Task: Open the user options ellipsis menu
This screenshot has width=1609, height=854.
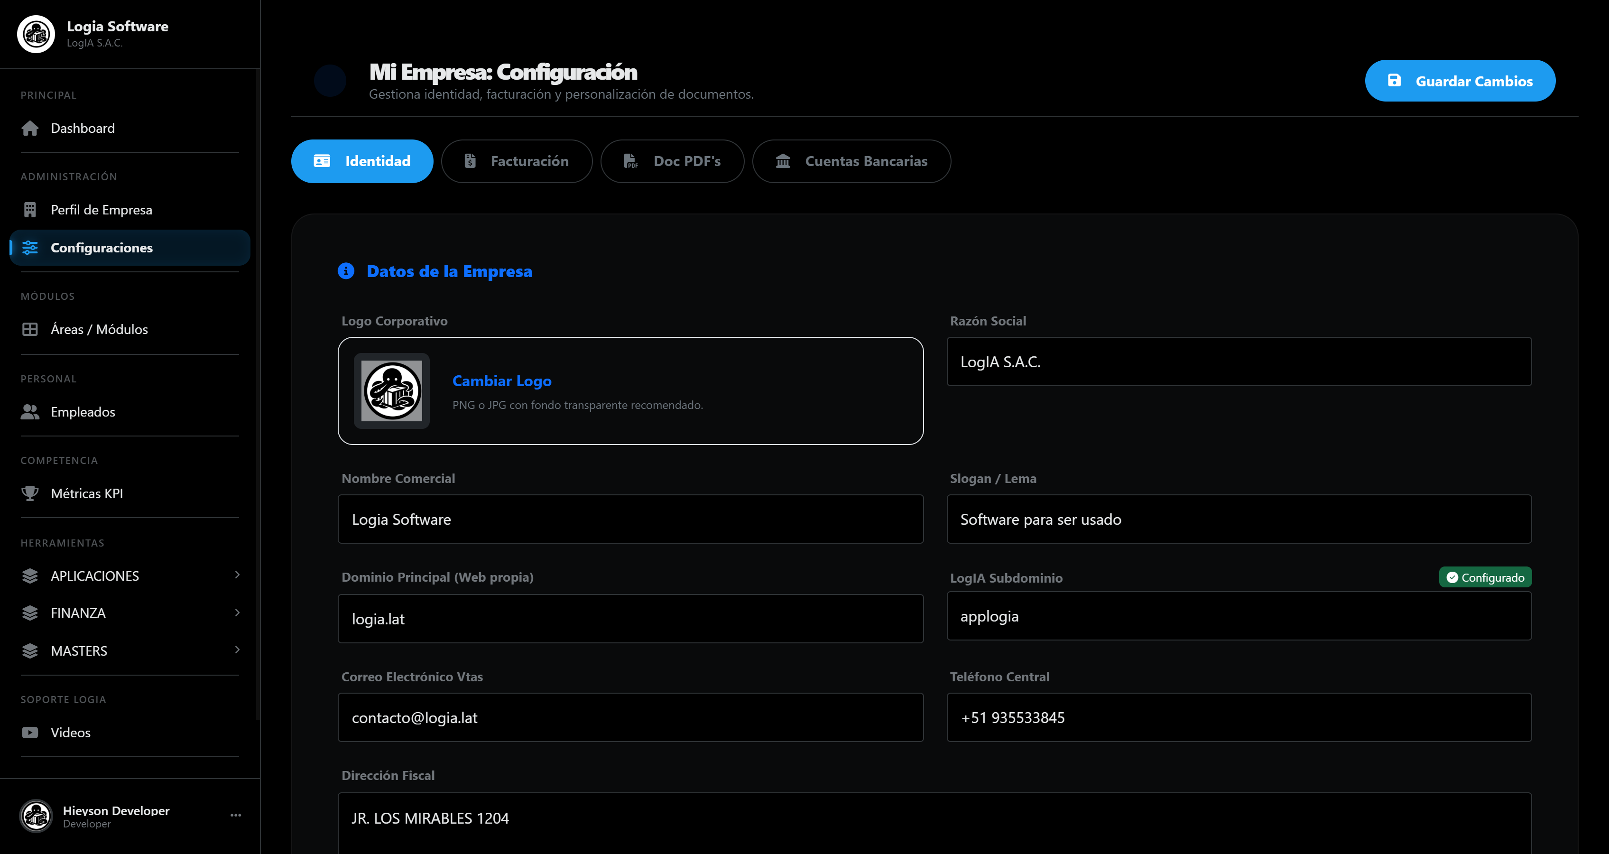Action: (x=235, y=815)
